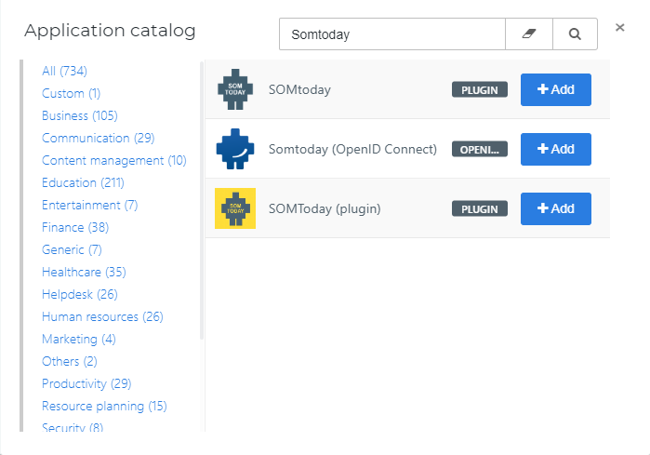Close the Application catalog dialog
This screenshot has width=650, height=455.
click(x=619, y=27)
